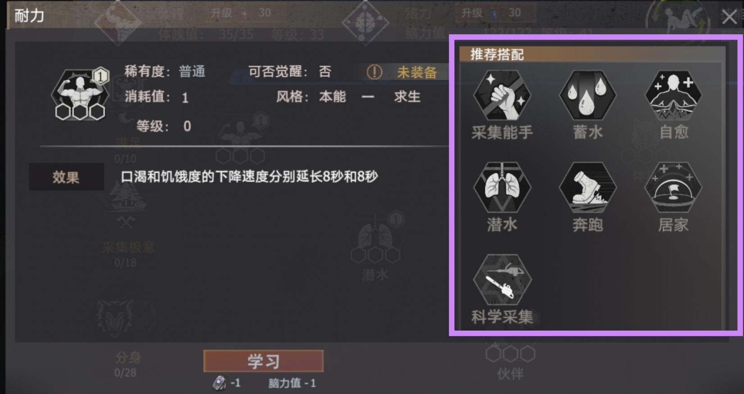Close the 耐力 detail panel
Screen dimensions: 744x394
point(729,17)
